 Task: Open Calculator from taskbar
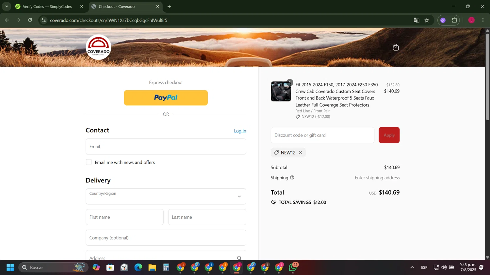166,268
